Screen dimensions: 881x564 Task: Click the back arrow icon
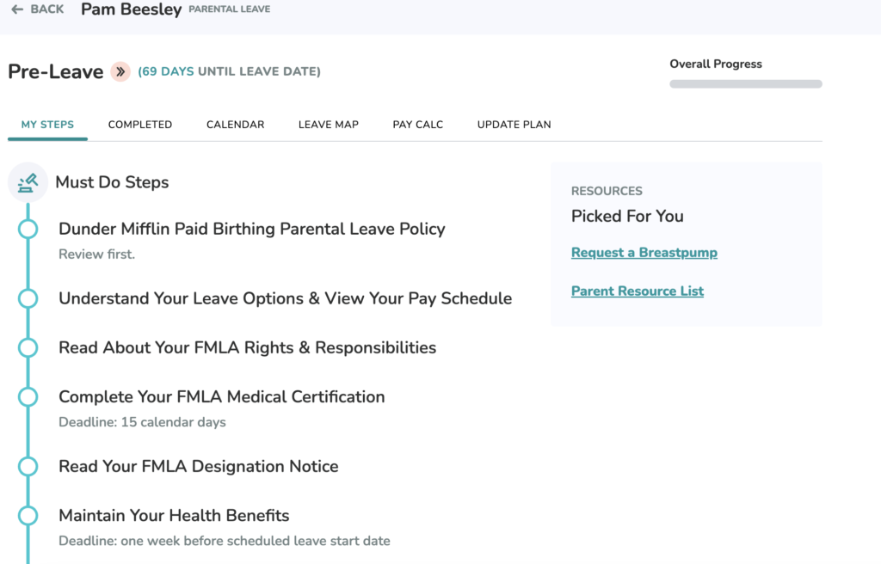17,9
